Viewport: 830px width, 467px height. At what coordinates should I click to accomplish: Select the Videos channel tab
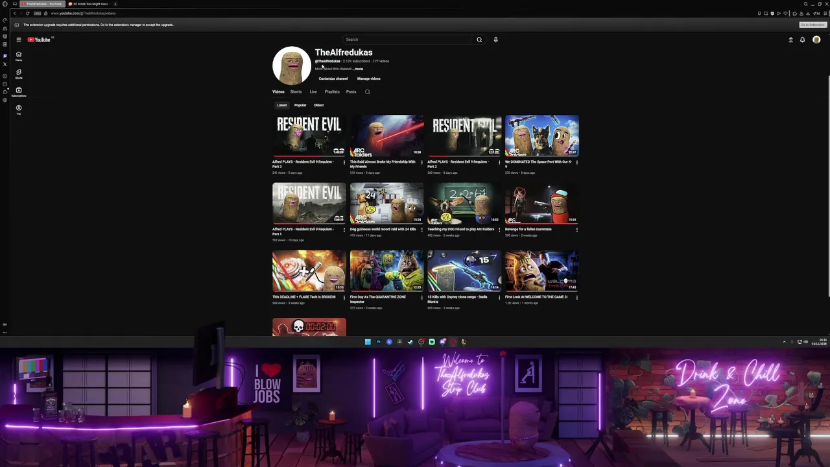tap(278, 91)
